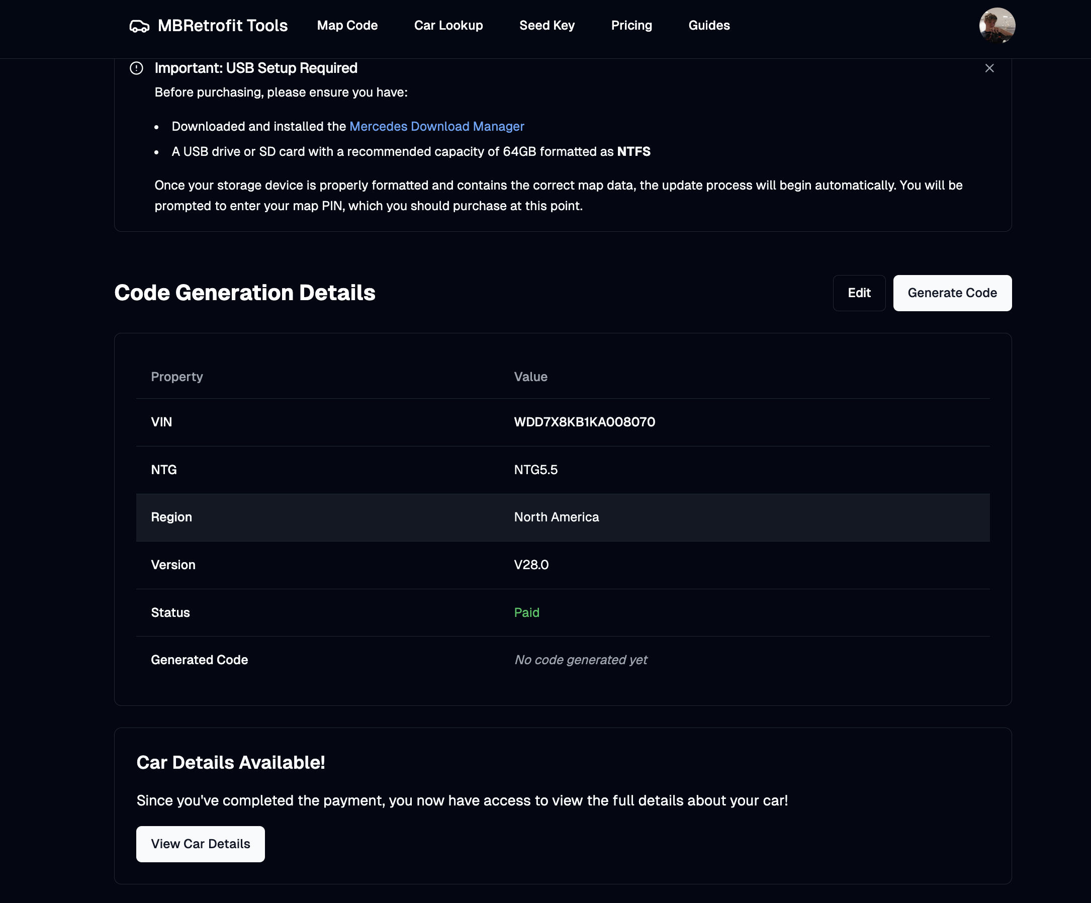The image size is (1091, 903).
Task: Select the VIN value WDD7X8KB1KA008070
Action: [x=584, y=422]
